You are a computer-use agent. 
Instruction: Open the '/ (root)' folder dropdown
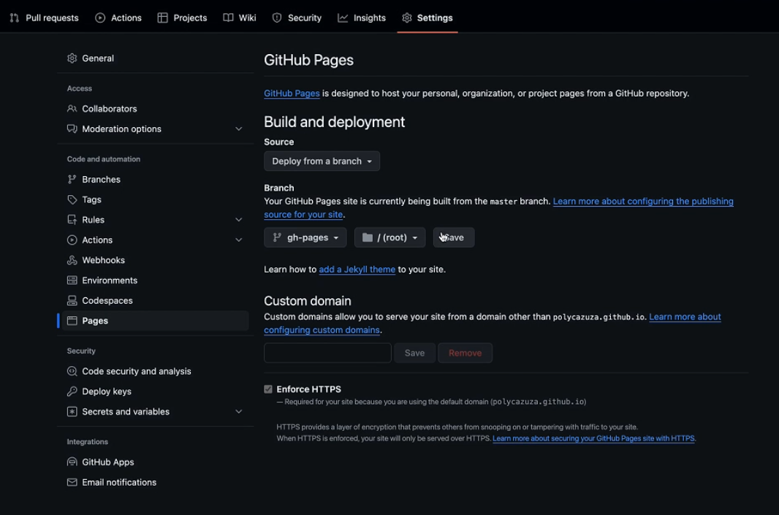pyautogui.click(x=389, y=237)
